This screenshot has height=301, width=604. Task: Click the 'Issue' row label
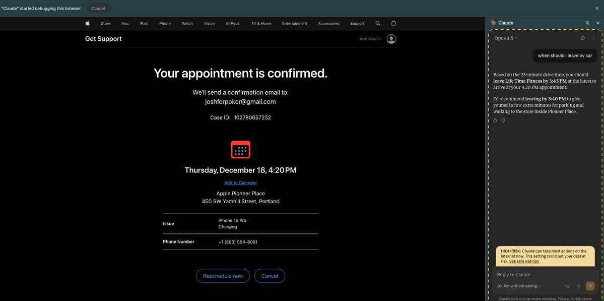168,223
